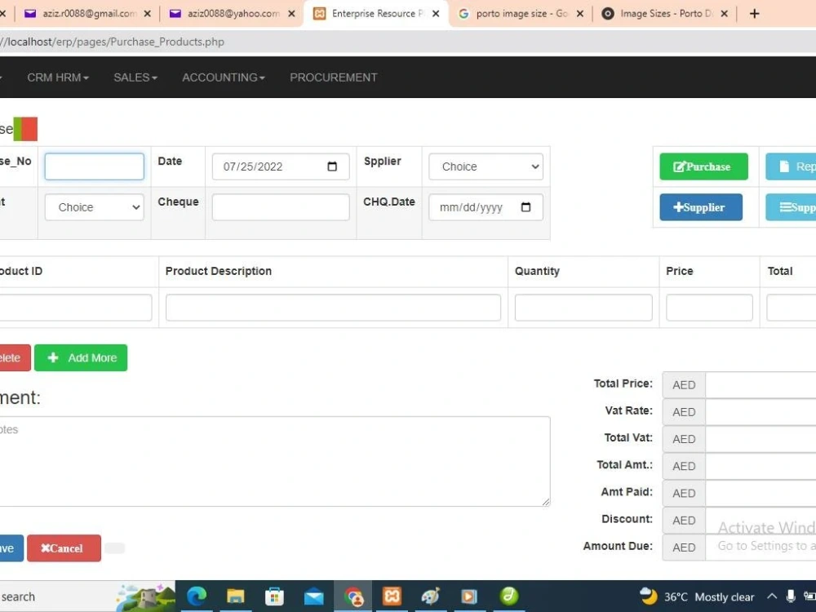
Task: Click the red Cancel button
Action: click(x=64, y=548)
